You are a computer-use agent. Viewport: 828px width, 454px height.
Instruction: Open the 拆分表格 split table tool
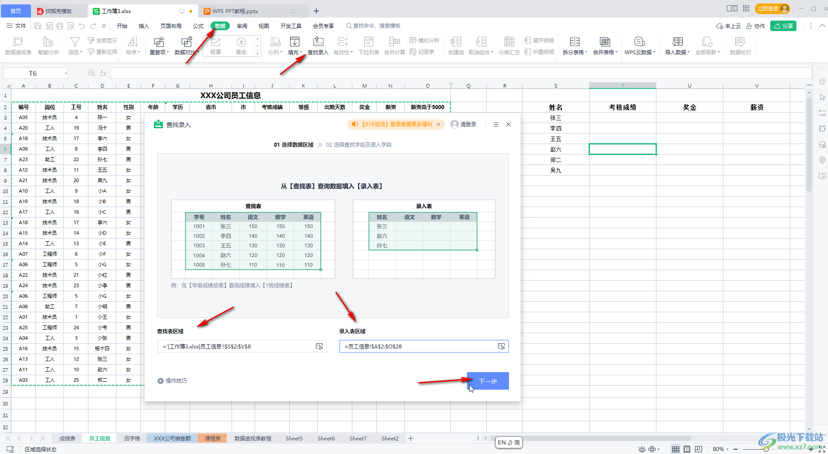coord(575,46)
